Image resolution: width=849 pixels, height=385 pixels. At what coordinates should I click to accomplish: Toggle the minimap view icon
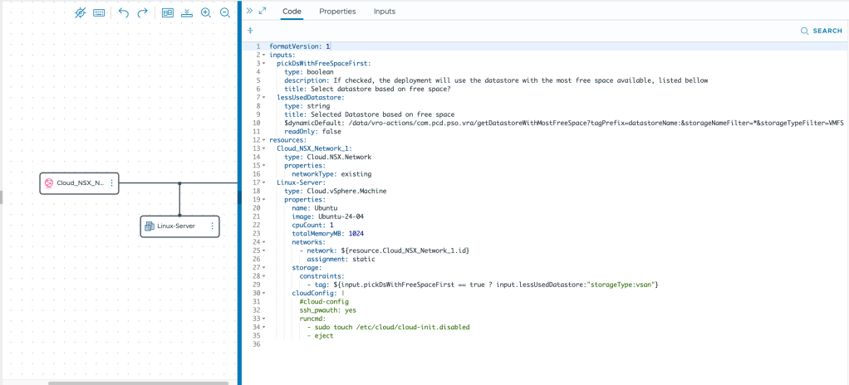pos(167,13)
